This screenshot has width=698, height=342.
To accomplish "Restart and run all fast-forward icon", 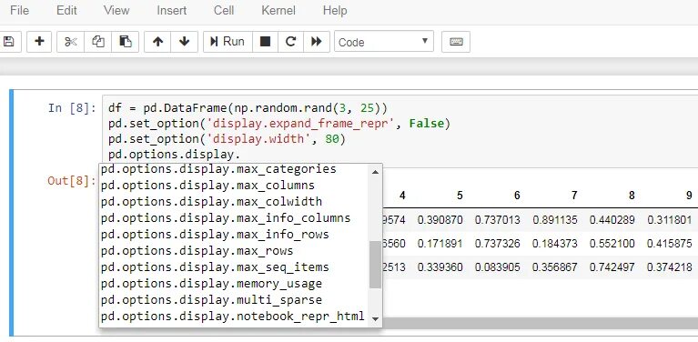I will pyautogui.click(x=317, y=42).
